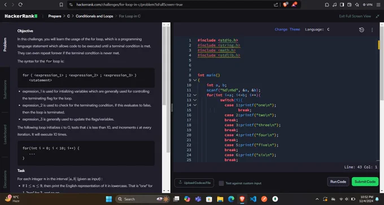Screen dimensions: 384x205
Task: Click the "int main()" line in editor
Action: pyautogui.click(x=208, y=75)
